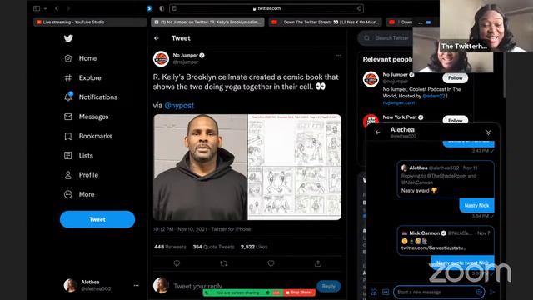Select the No Jumper on Twitter tab

point(207,22)
